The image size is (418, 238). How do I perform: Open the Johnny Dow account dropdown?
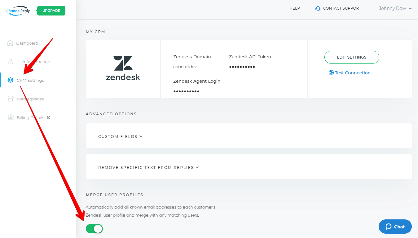(395, 8)
